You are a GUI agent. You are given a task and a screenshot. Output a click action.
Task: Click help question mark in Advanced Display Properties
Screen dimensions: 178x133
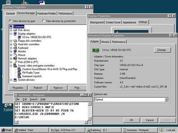[x=171, y=35]
